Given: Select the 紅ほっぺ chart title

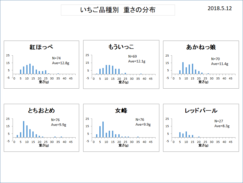Looking at the screenshot, I should tap(41, 47).
